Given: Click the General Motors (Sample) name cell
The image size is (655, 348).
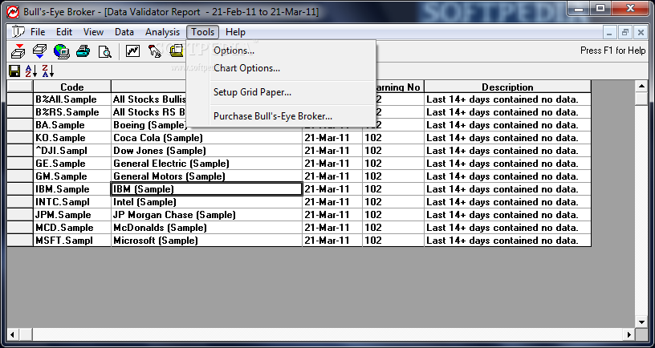Looking at the screenshot, I should coord(206,176).
